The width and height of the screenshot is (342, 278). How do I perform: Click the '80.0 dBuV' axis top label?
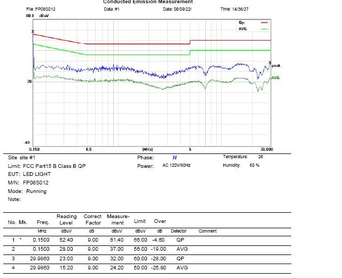coord(37,16)
